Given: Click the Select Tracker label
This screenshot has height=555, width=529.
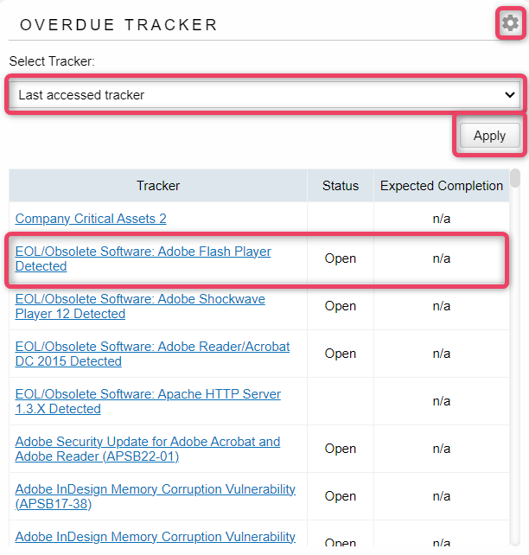Looking at the screenshot, I should pyautogui.click(x=52, y=61).
